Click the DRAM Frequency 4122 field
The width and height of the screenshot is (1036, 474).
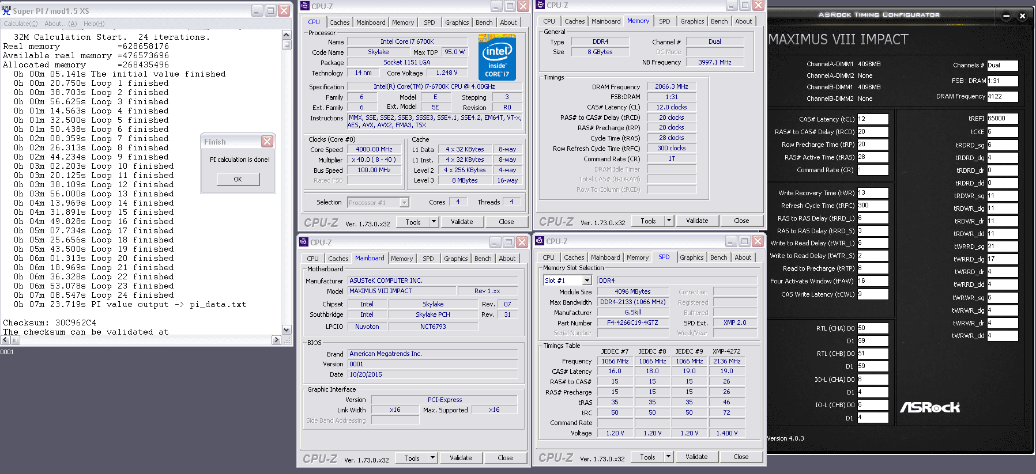(1002, 97)
